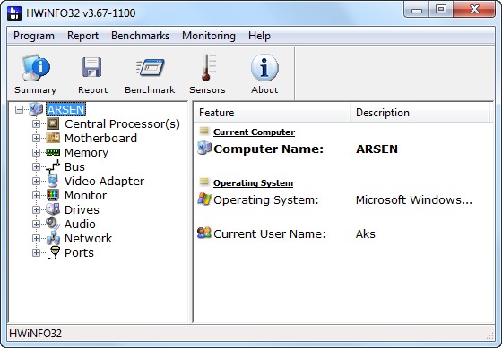Select the Central Processor(s) chip icon

(x=53, y=123)
